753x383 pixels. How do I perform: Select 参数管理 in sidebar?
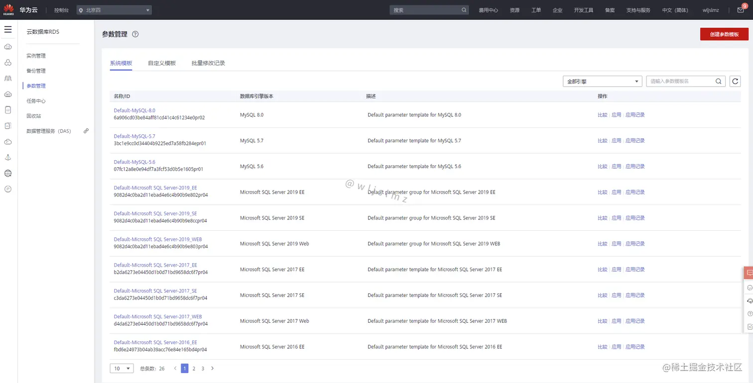click(36, 86)
